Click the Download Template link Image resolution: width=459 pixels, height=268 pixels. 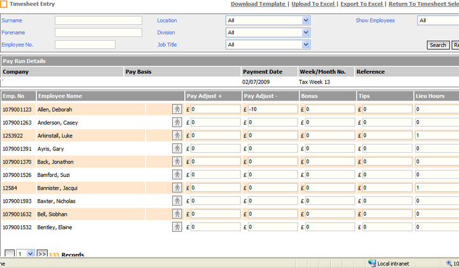(258, 4)
